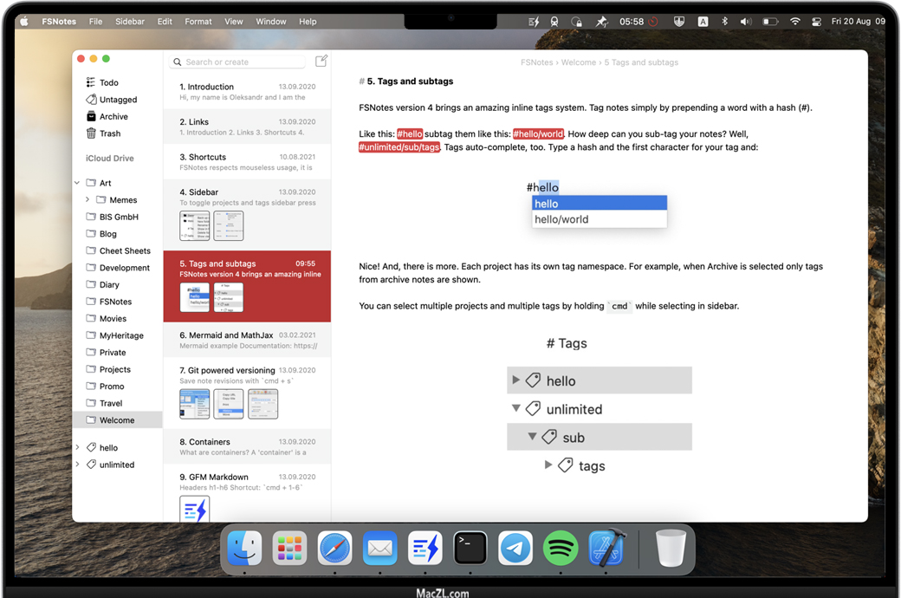Open Launchpad from the Dock

(289, 548)
